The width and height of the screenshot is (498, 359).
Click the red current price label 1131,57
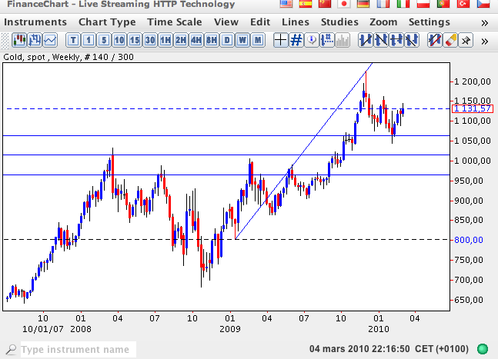click(472, 108)
